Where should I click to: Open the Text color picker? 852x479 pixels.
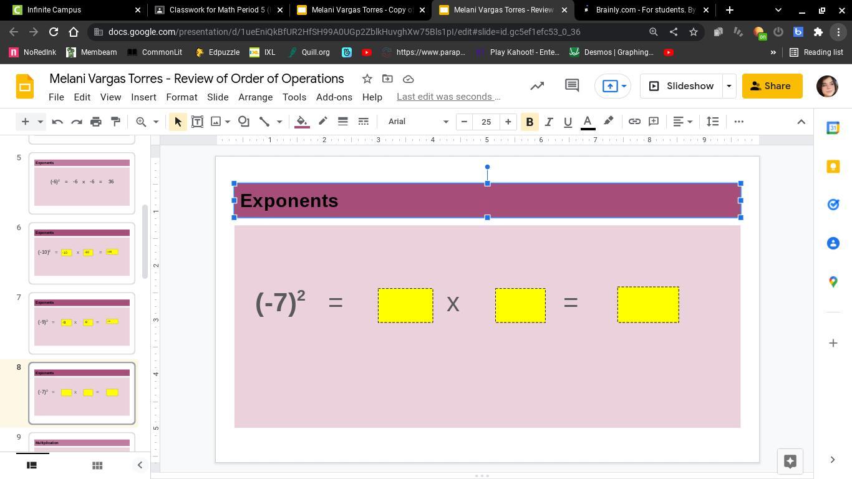click(x=588, y=122)
